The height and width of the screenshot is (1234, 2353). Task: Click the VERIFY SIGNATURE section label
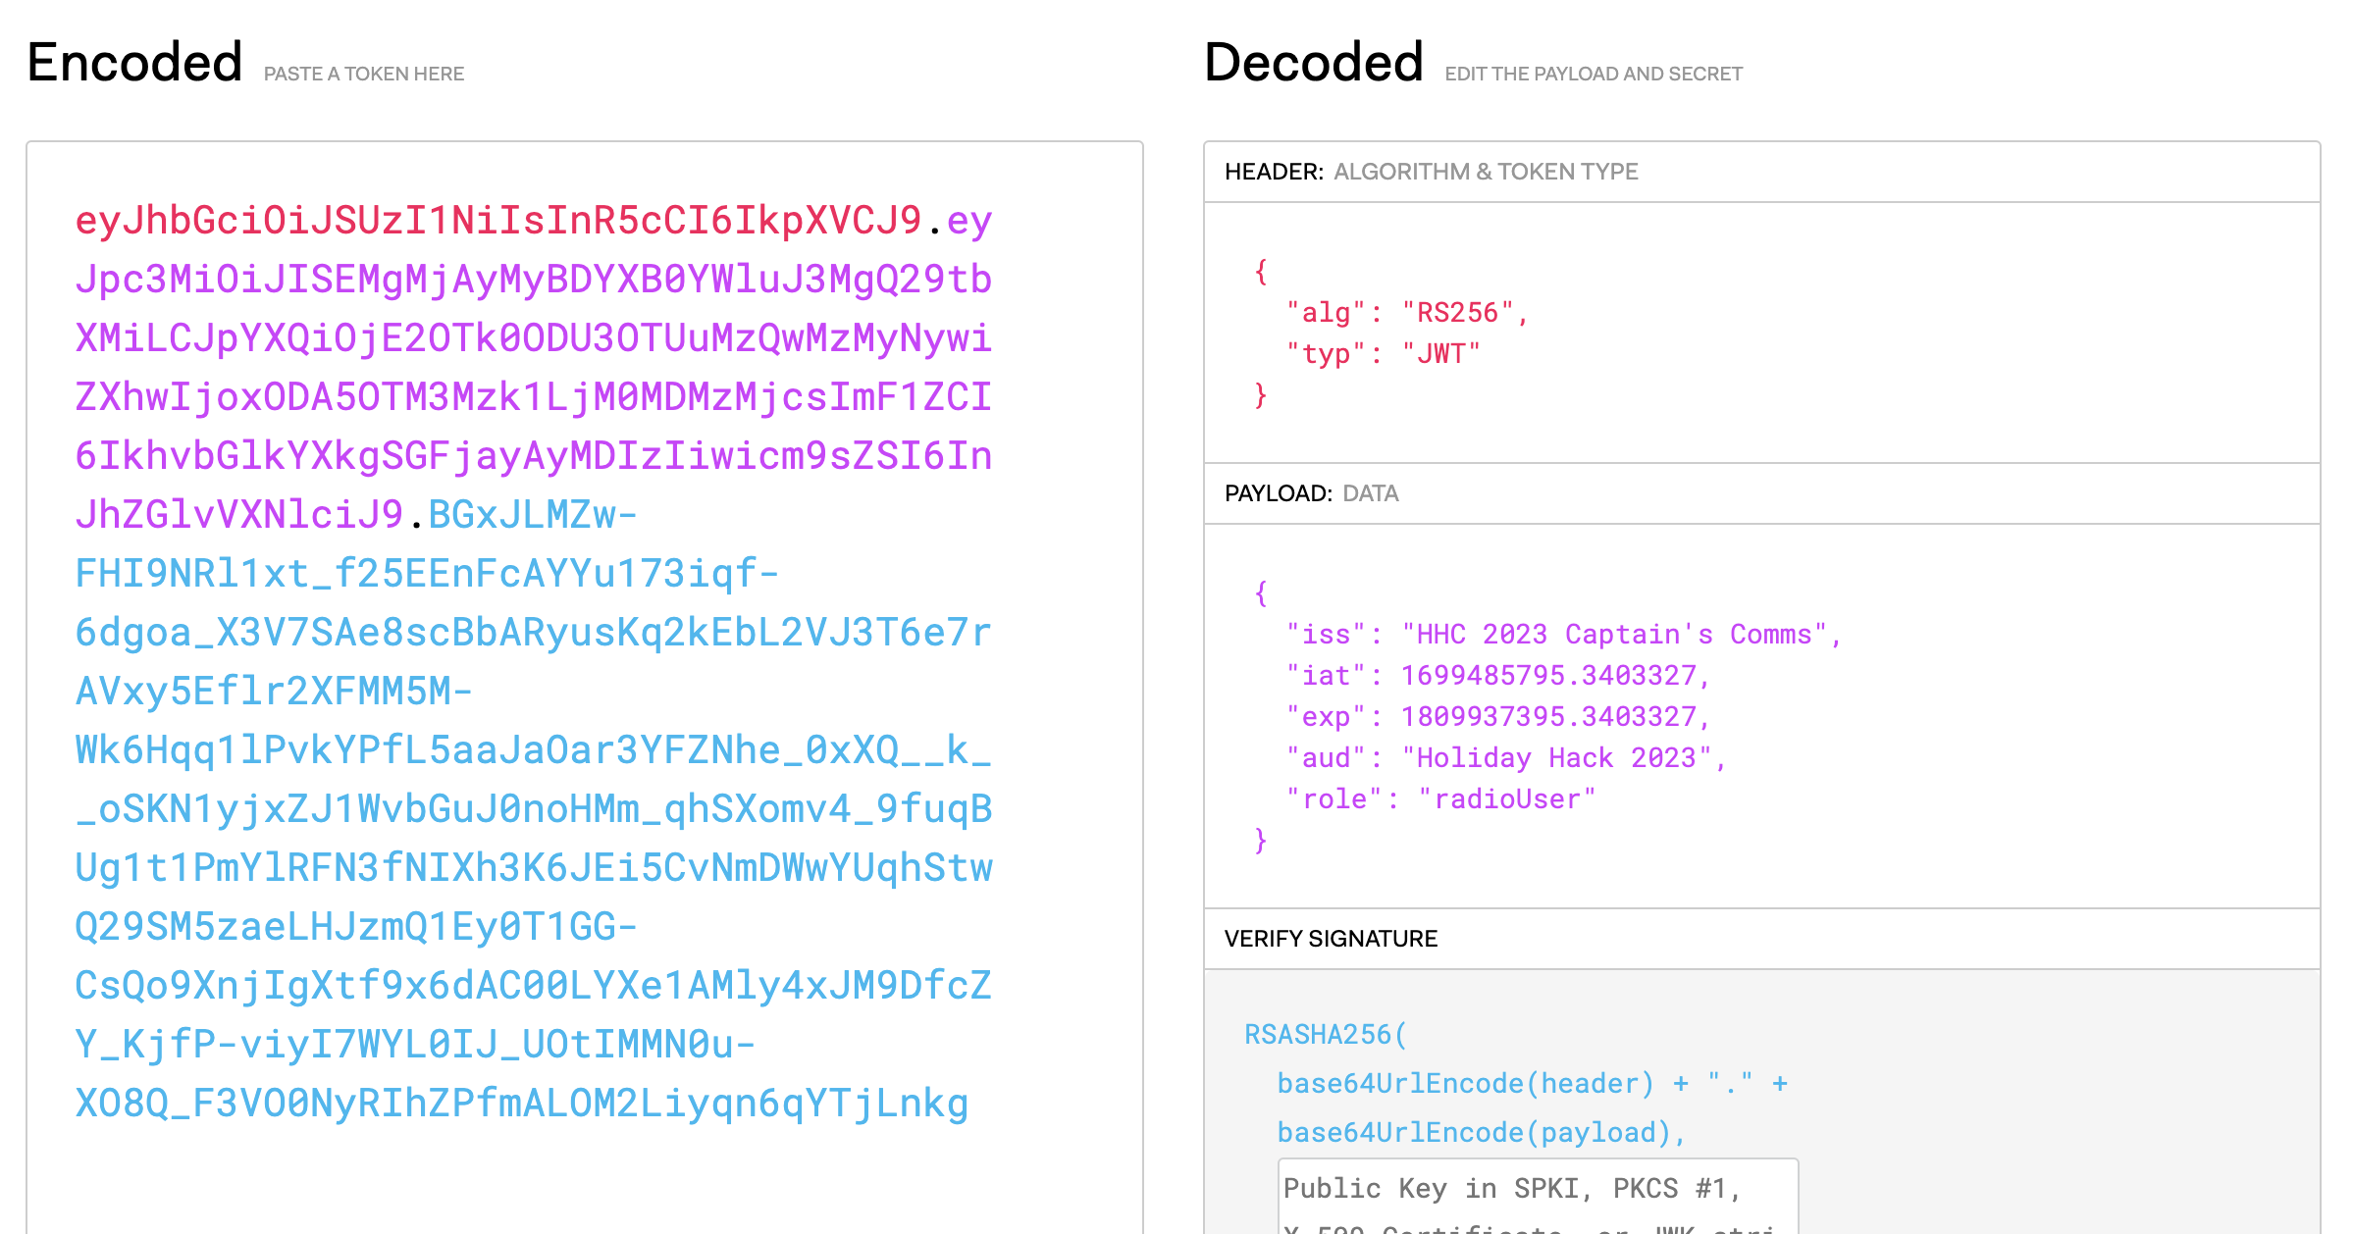tap(1332, 939)
